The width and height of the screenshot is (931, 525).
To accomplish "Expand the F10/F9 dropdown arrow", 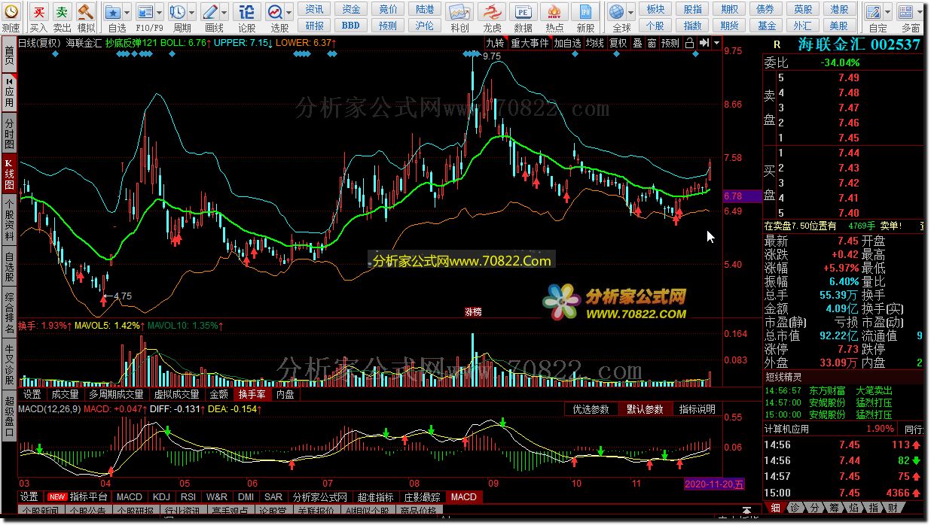I will pyautogui.click(x=159, y=13).
